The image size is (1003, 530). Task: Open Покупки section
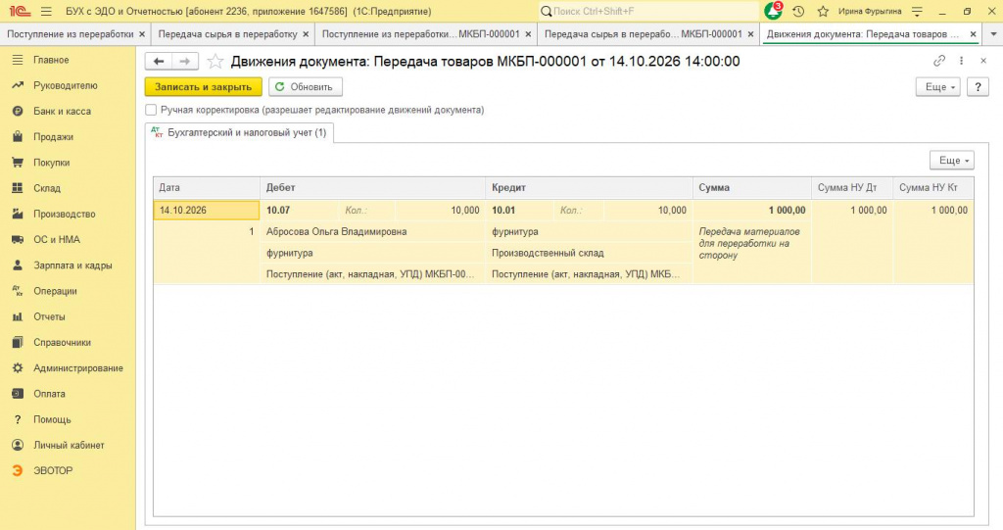point(51,163)
